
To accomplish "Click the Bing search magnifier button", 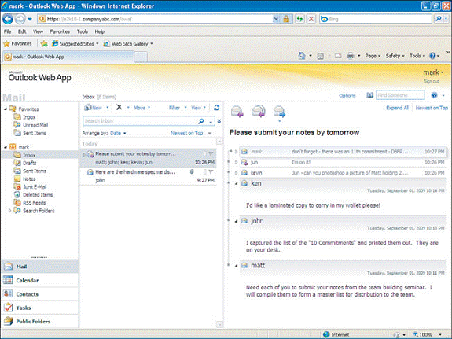I will tap(438, 19).
